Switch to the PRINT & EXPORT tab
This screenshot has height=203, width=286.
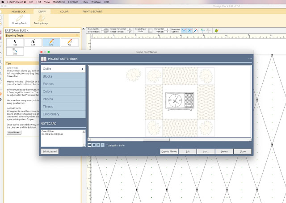(x=93, y=12)
